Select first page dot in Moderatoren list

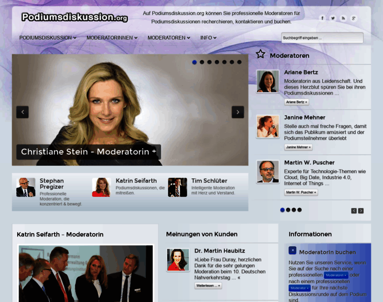click(x=282, y=210)
